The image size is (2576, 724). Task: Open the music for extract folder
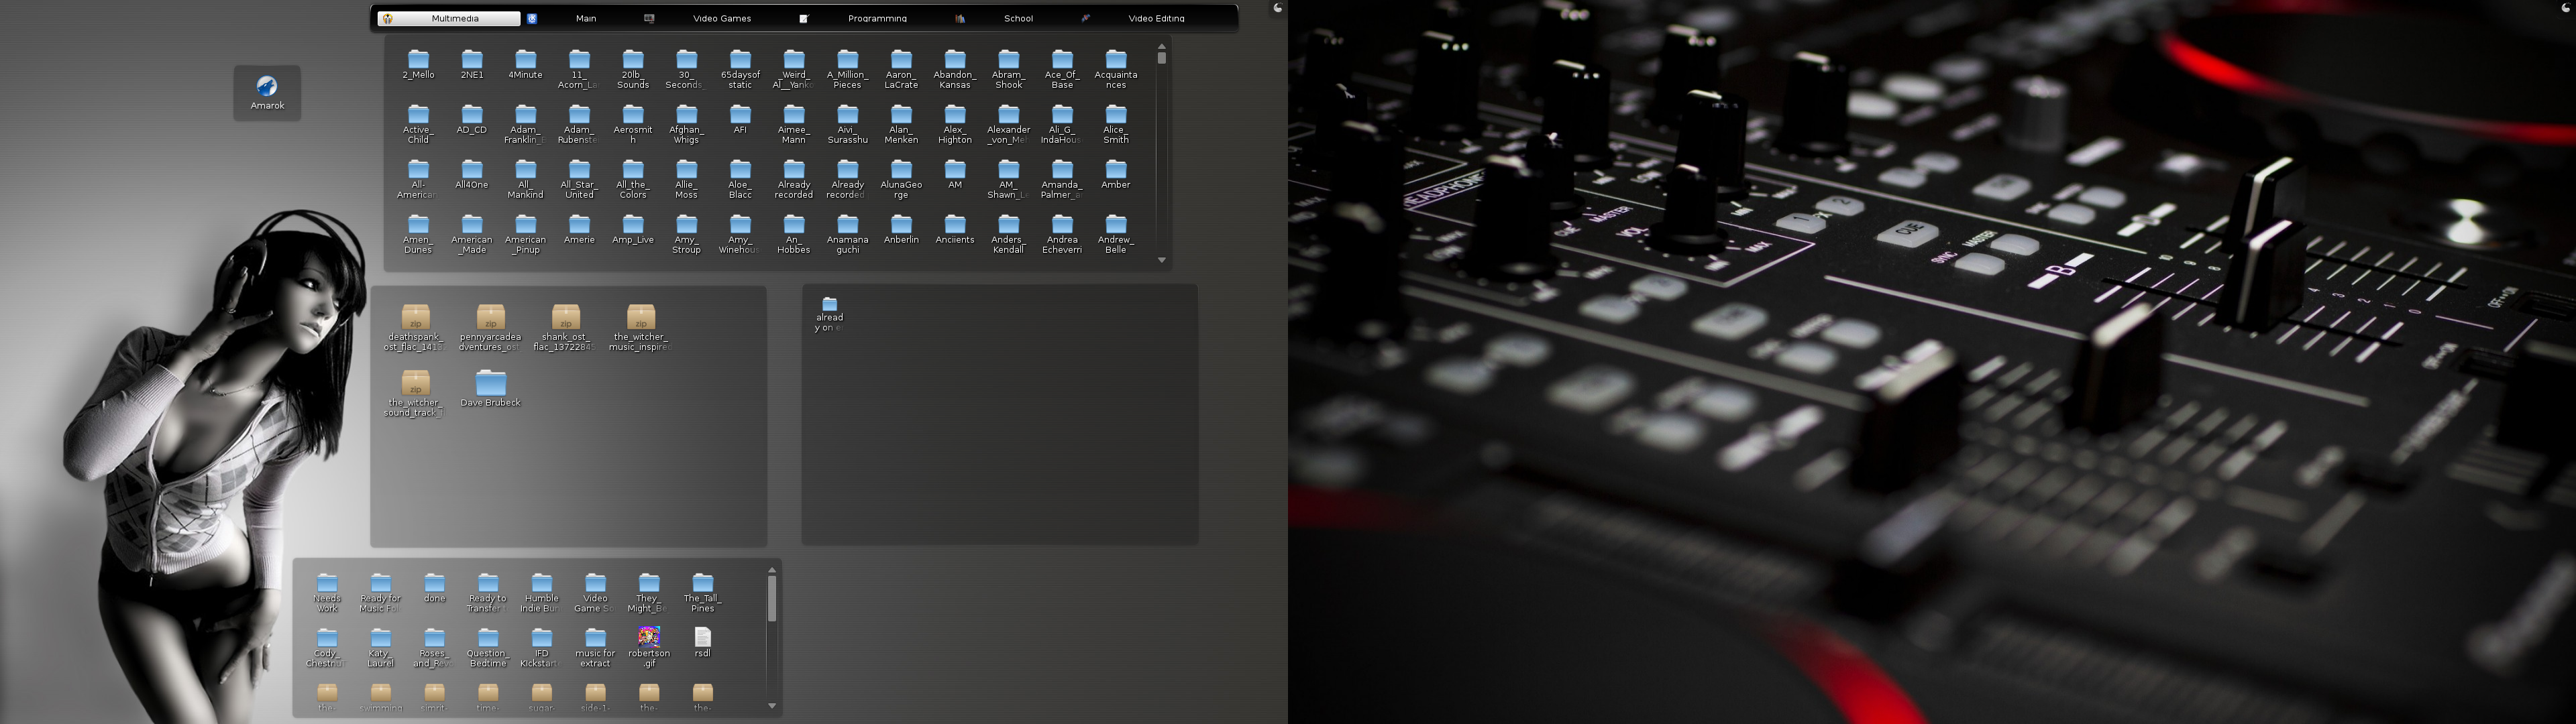[x=595, y=647]
